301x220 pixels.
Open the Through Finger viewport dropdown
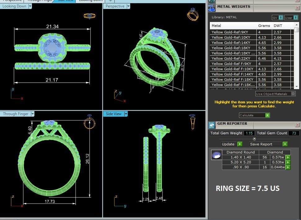coord(33,114)
